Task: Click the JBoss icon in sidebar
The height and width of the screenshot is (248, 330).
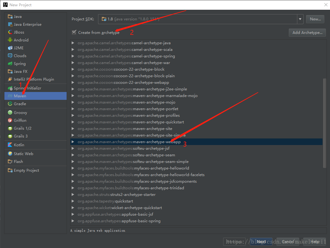Action: 10,32
